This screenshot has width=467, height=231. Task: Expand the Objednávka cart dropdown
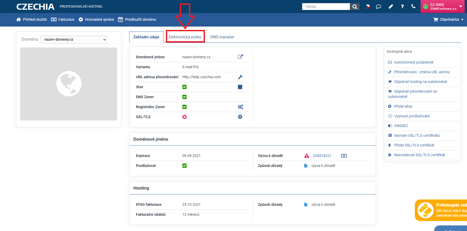tap(448, 19)
